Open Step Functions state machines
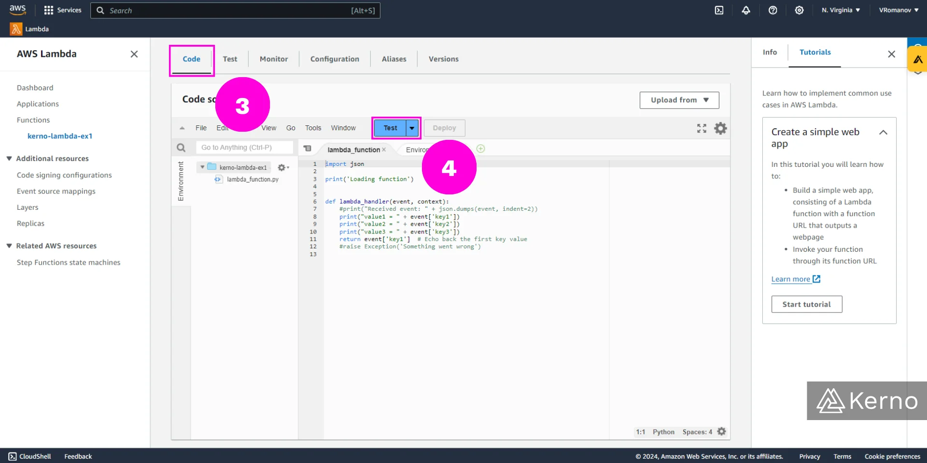The width and height of the screenshot is (927, 463). (x=69, y=262)
